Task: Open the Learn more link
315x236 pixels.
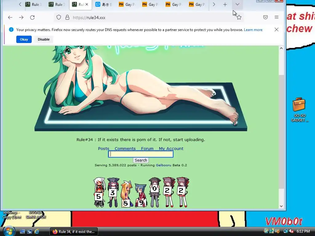Action: pos(253,30)
